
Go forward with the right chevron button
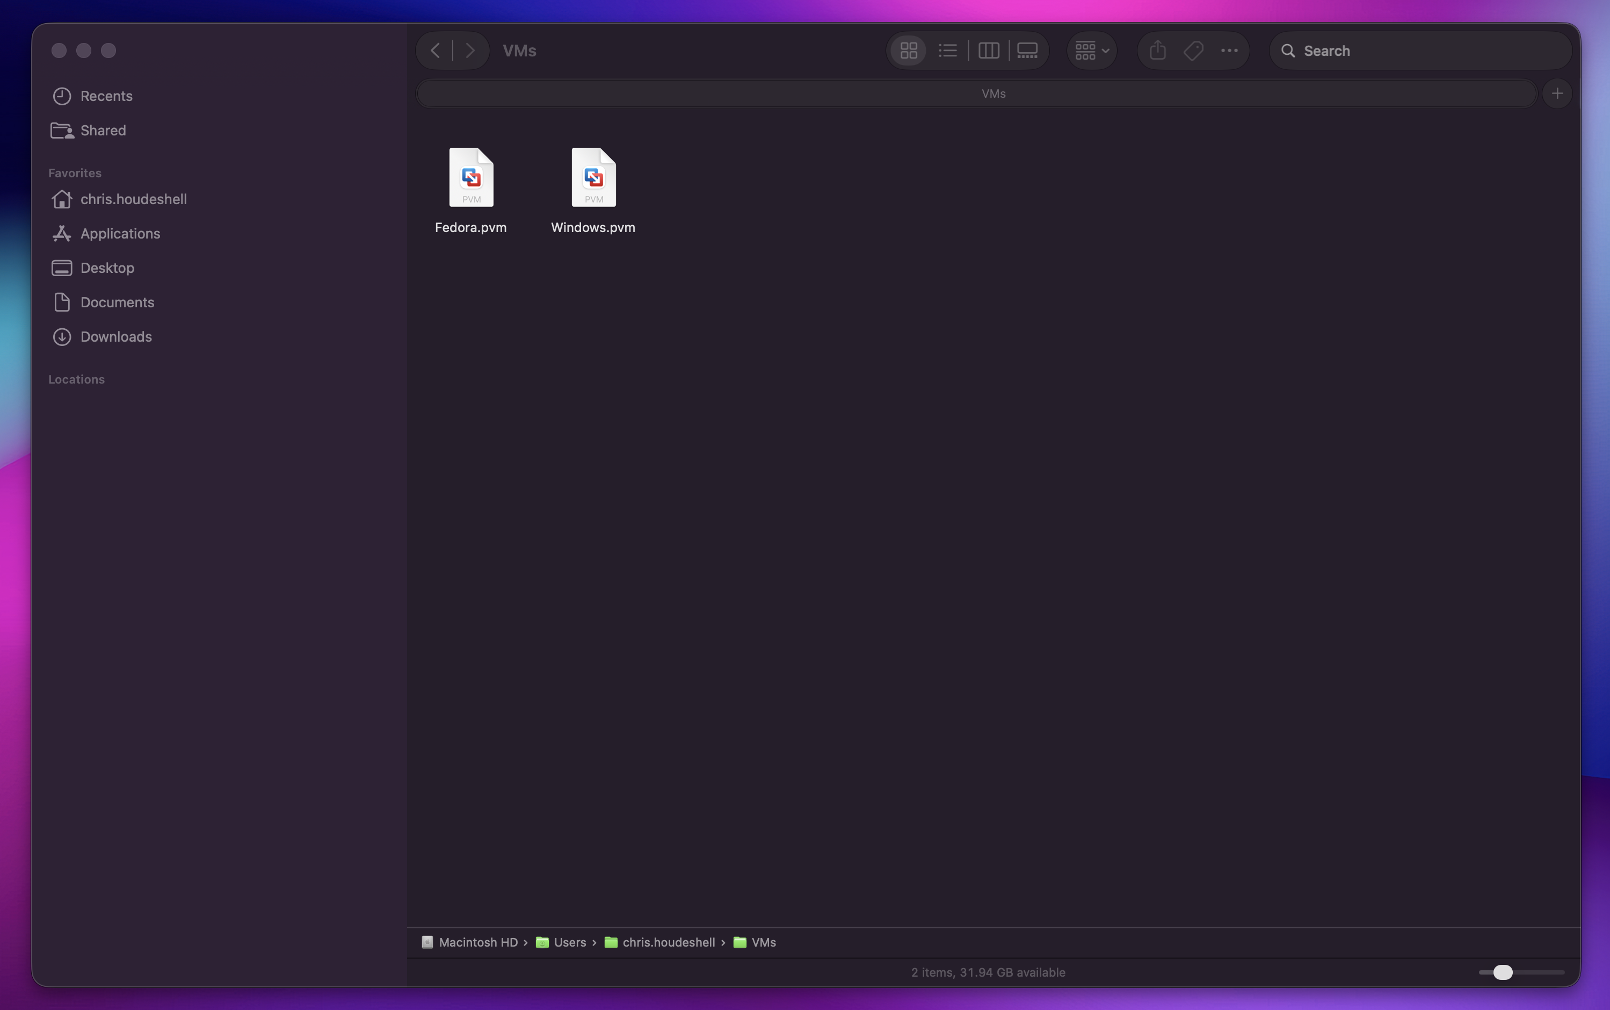(470, 50)
